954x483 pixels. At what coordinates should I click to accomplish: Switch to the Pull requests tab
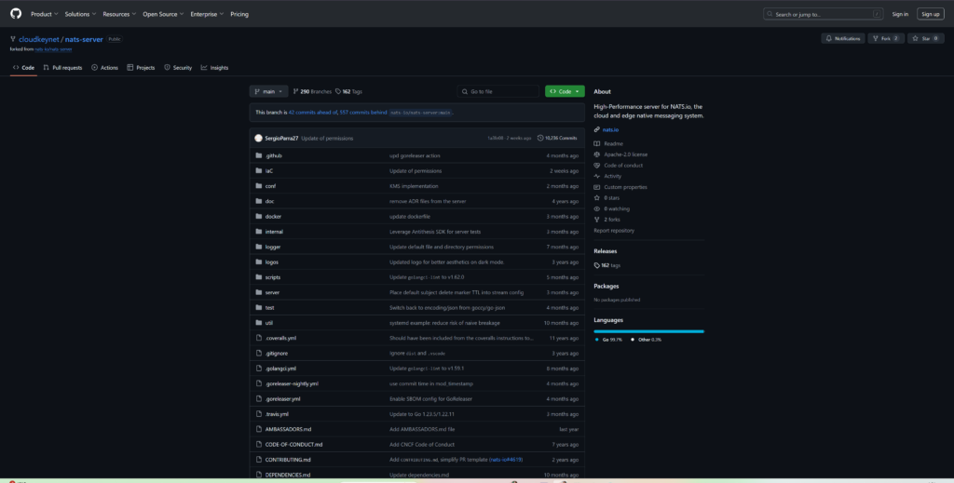pyautogui.click(x=62, y=67)
